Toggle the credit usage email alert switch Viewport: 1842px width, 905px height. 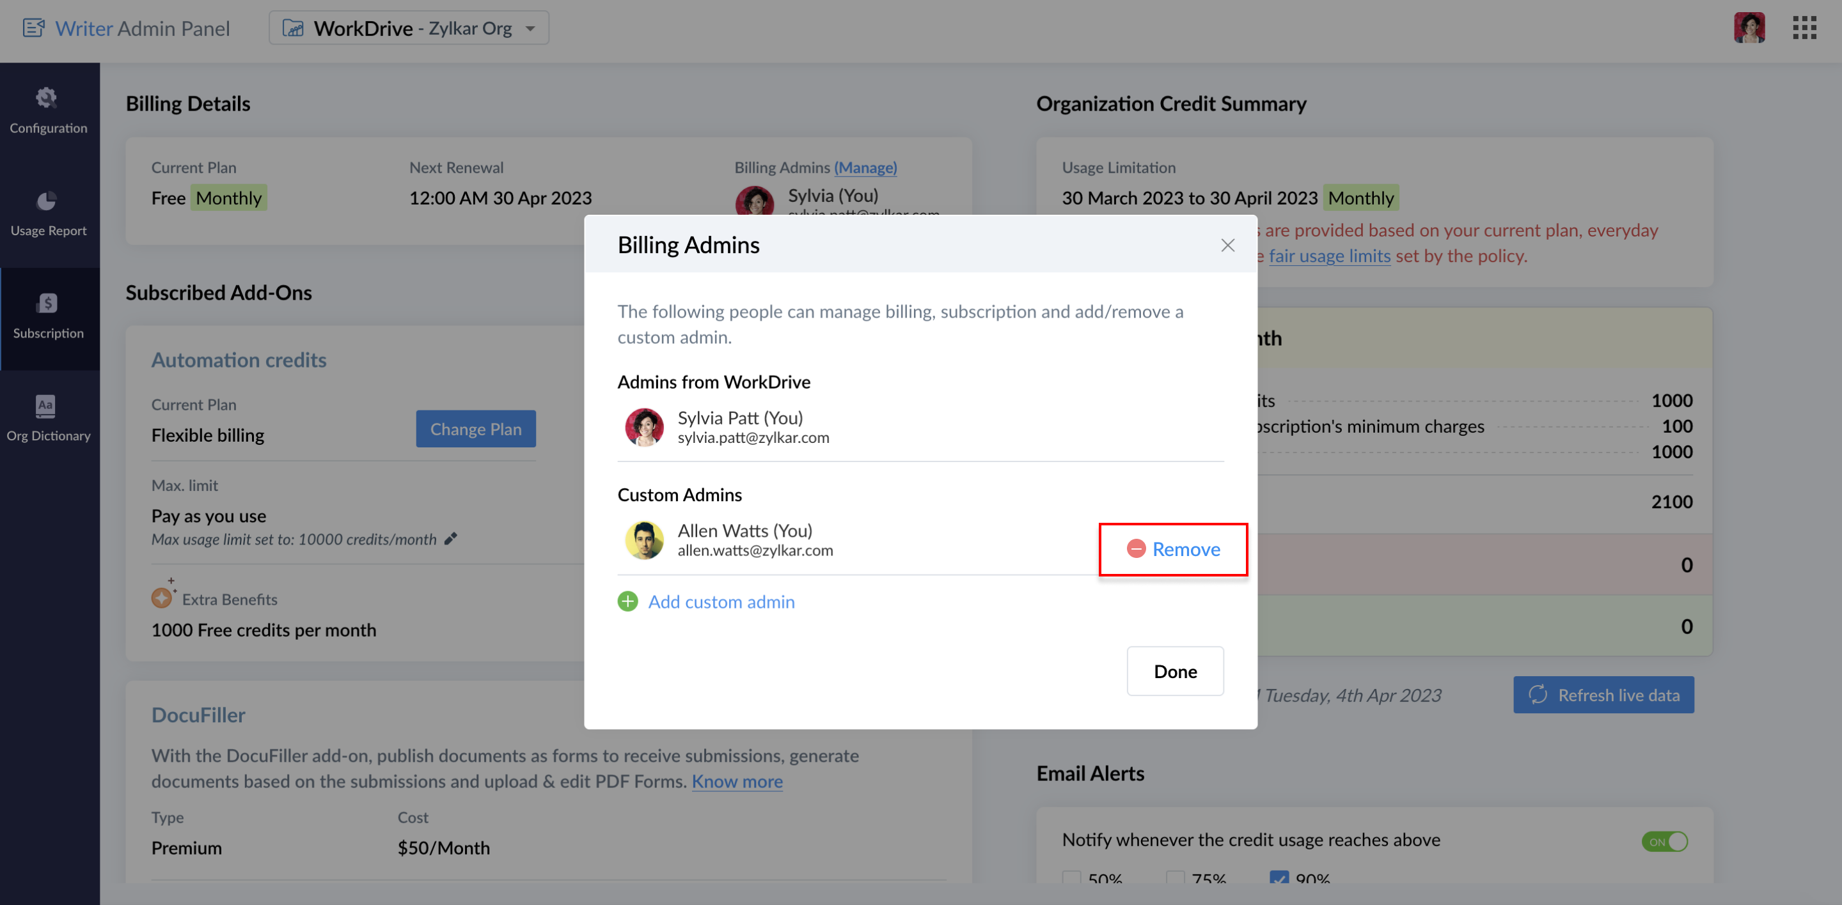(1664, 842)
